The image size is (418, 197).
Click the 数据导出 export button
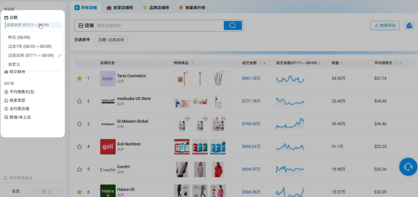385,26
